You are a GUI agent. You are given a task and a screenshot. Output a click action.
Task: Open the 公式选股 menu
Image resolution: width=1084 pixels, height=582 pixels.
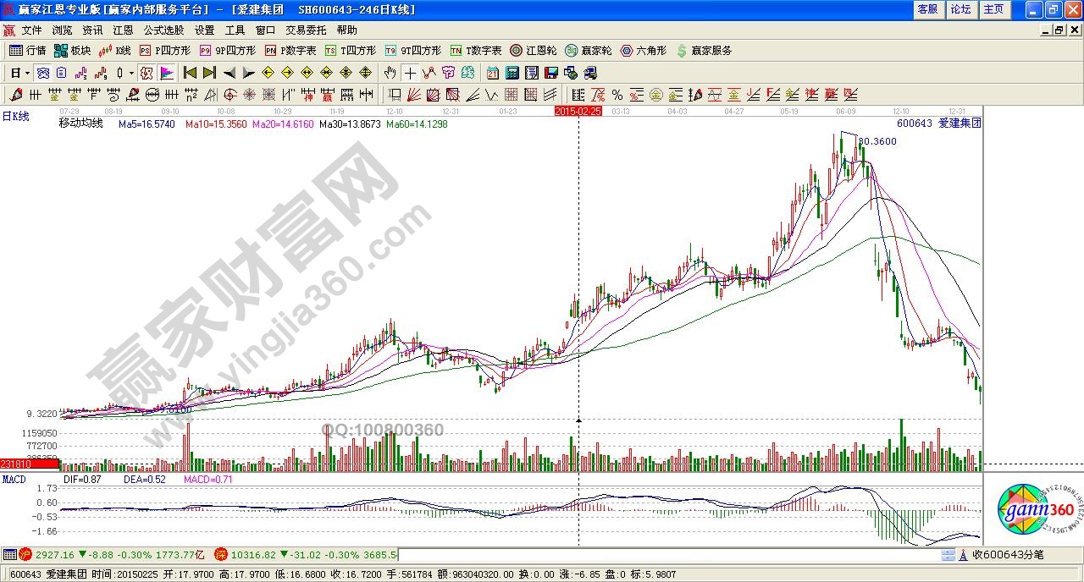point(163,30)
